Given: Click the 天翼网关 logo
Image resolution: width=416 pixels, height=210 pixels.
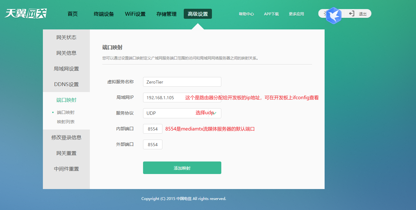Looking at the screenshot, I should point(26,13).
